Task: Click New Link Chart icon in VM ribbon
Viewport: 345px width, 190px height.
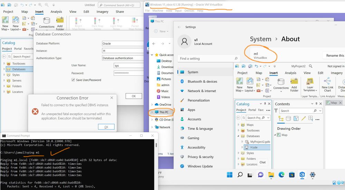Action: pos(327,81)
